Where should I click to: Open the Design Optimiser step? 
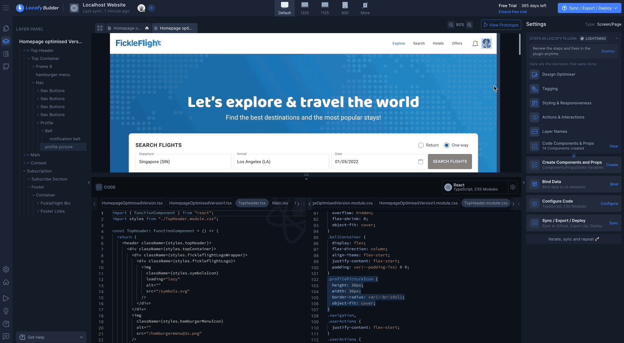[x=573, y=74]
